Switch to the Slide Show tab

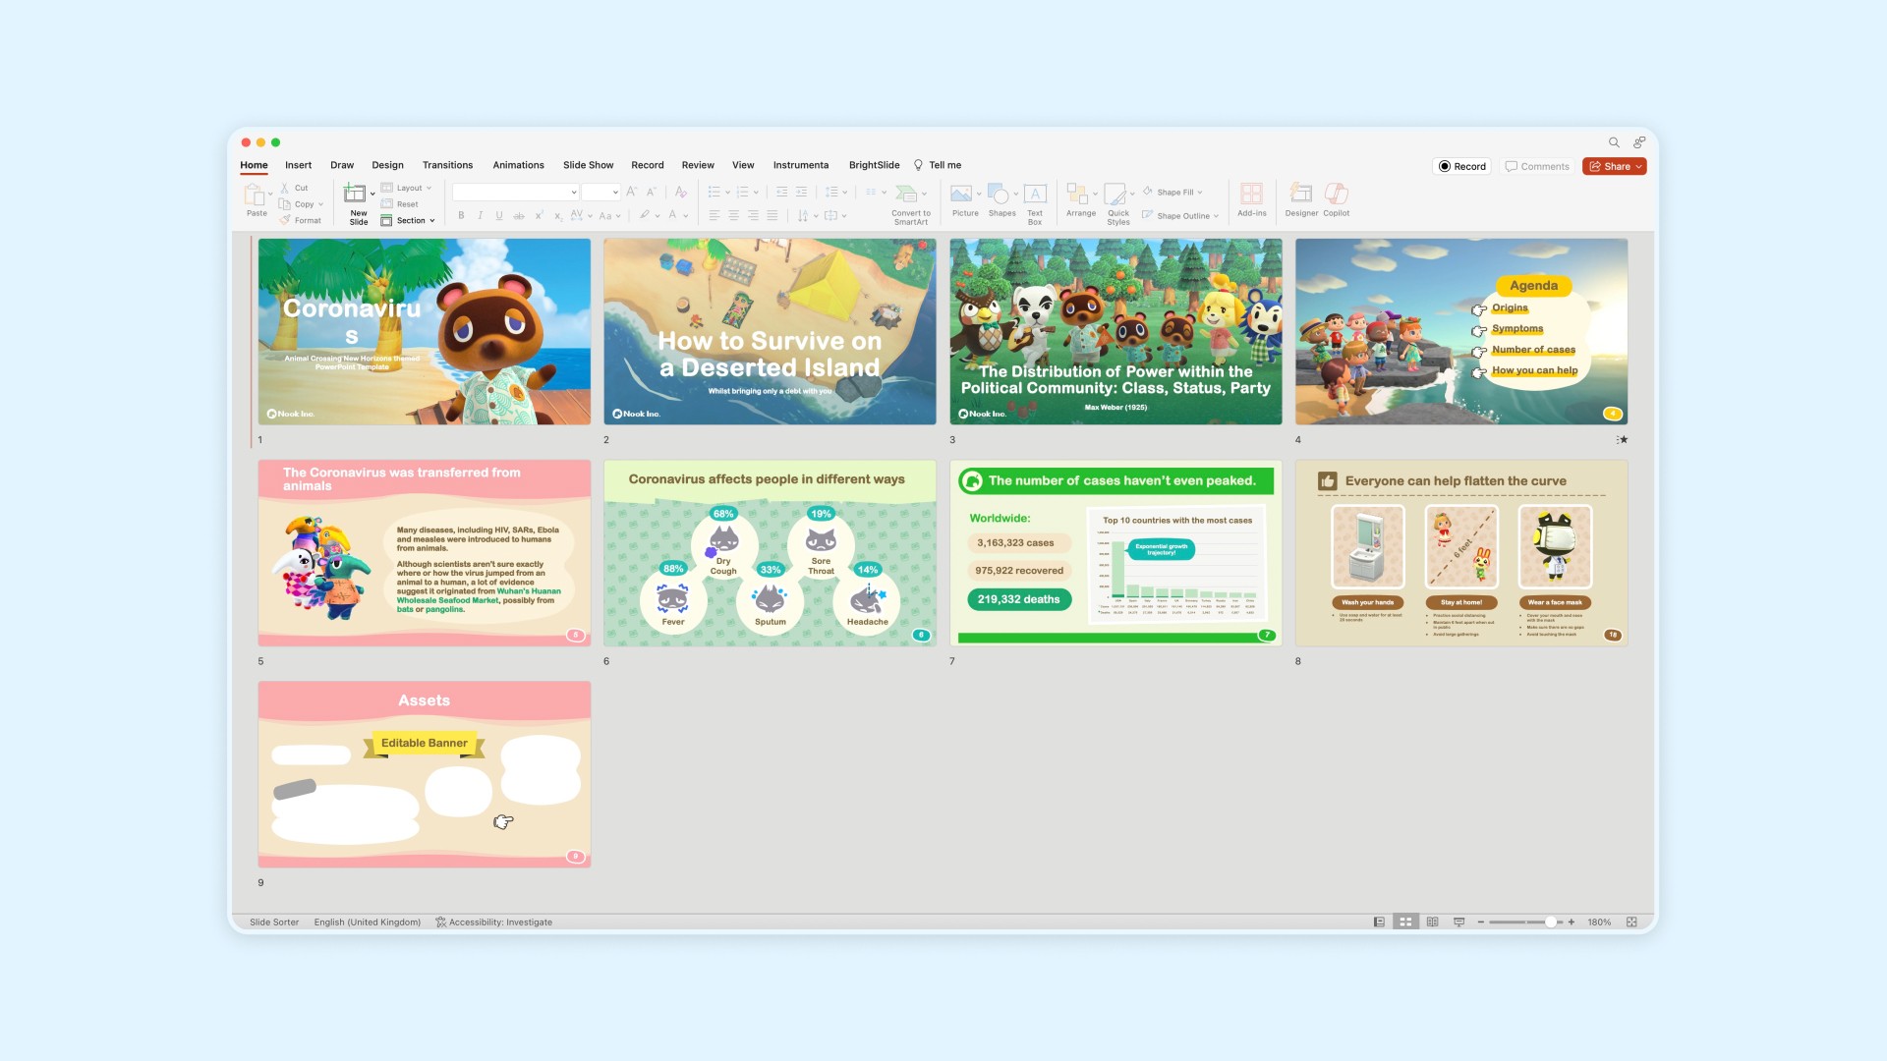588,165
